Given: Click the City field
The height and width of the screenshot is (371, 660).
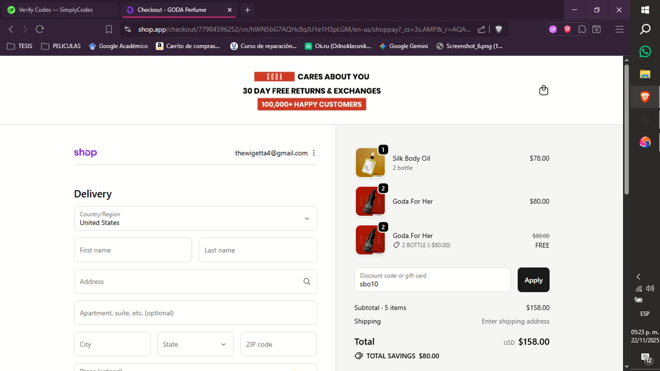Looking at the screenshot, I should click(x=112, y=344).
